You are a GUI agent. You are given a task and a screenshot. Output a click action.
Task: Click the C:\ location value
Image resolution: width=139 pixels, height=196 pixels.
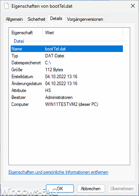tap(48, 63)
